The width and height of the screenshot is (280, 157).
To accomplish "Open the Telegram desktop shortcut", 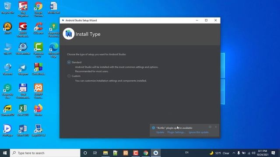I will (23, 69).
